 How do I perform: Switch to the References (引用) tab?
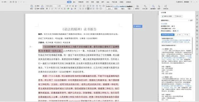point(87,2)
